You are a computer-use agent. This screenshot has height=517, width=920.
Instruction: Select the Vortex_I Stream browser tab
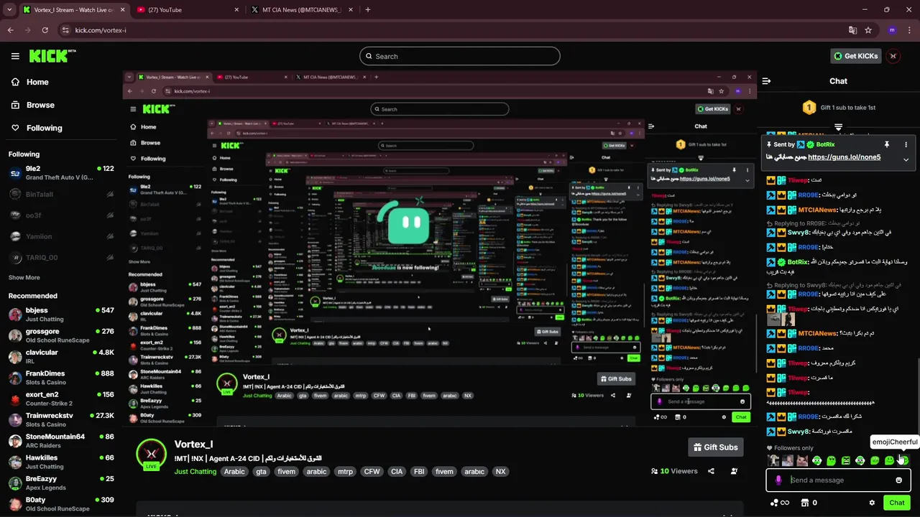(x=72, y=10)
